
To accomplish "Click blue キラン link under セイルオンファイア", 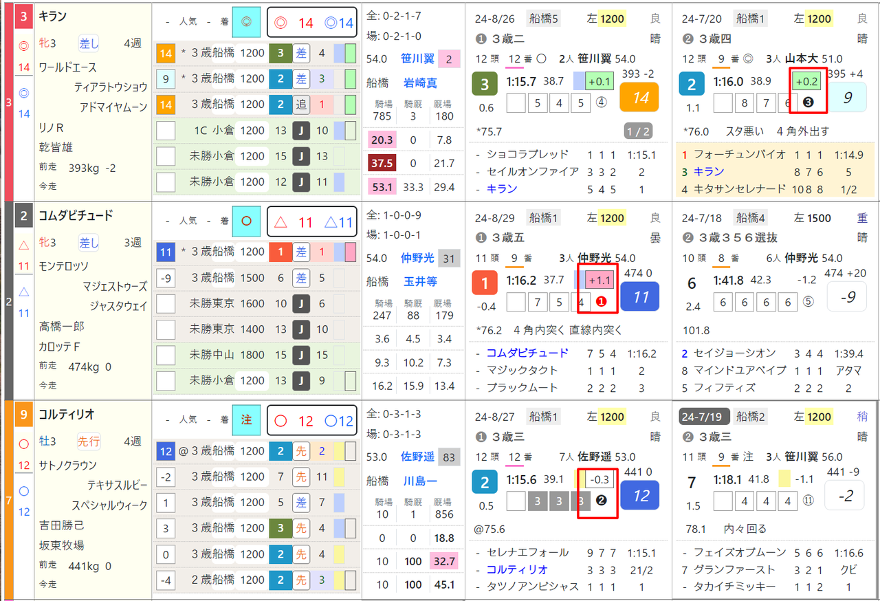I will (502, 188).
